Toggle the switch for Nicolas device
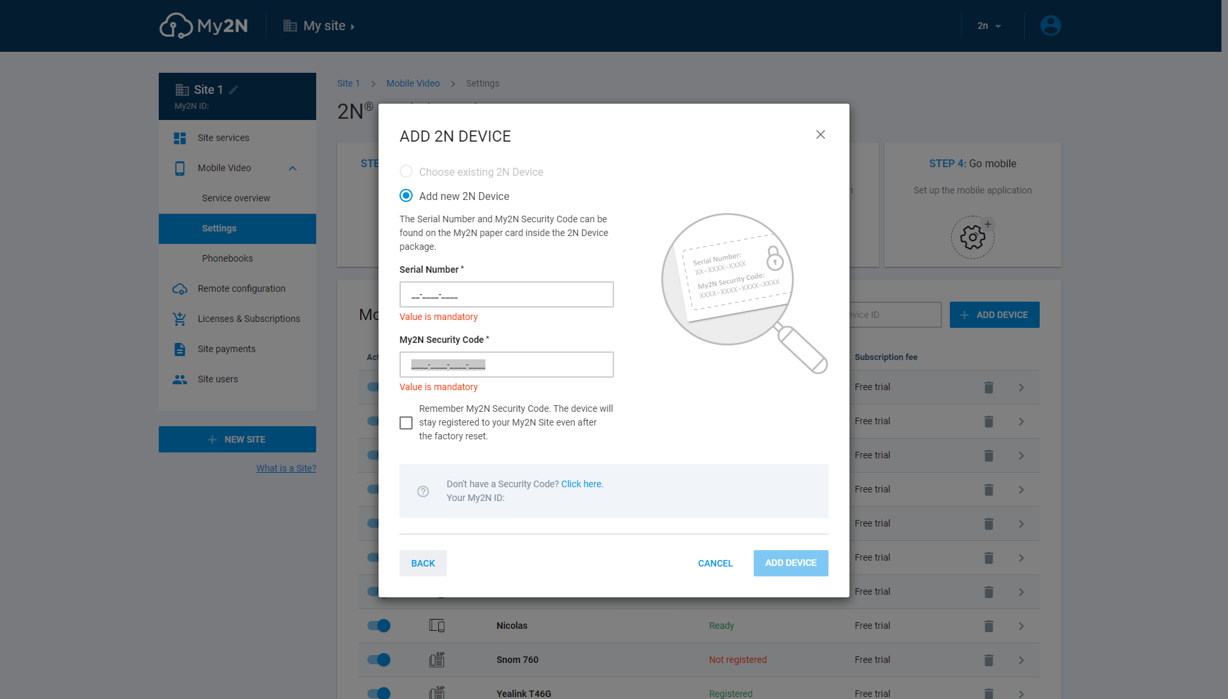This screenshot has height=699, width=1228. pyautogui.click(x=379, y=626)
